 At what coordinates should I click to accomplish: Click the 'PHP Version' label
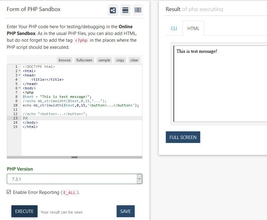click(x=20, y=169)
